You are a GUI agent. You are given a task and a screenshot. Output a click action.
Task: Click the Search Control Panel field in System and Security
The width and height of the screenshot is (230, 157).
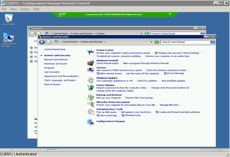185,42
